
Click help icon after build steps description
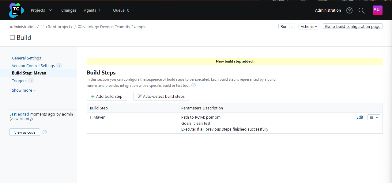point(194,86)
